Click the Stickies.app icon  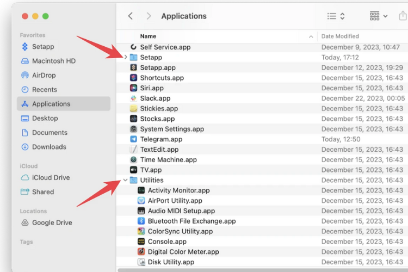(x=133, y=108)
